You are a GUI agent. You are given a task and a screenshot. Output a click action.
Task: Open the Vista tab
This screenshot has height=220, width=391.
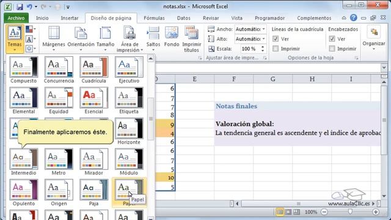[236, 18]
